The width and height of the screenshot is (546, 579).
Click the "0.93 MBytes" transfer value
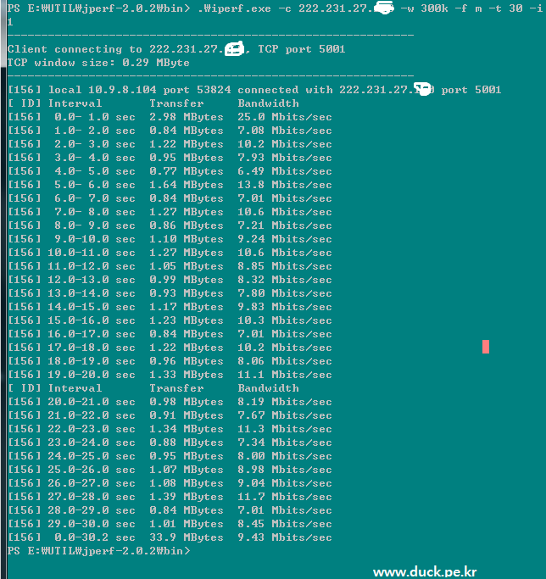point(187,293)
